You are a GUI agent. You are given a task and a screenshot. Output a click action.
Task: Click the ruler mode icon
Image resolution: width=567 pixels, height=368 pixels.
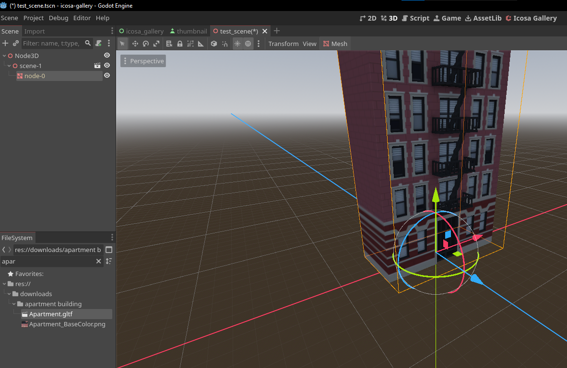(x=201, y=44)
